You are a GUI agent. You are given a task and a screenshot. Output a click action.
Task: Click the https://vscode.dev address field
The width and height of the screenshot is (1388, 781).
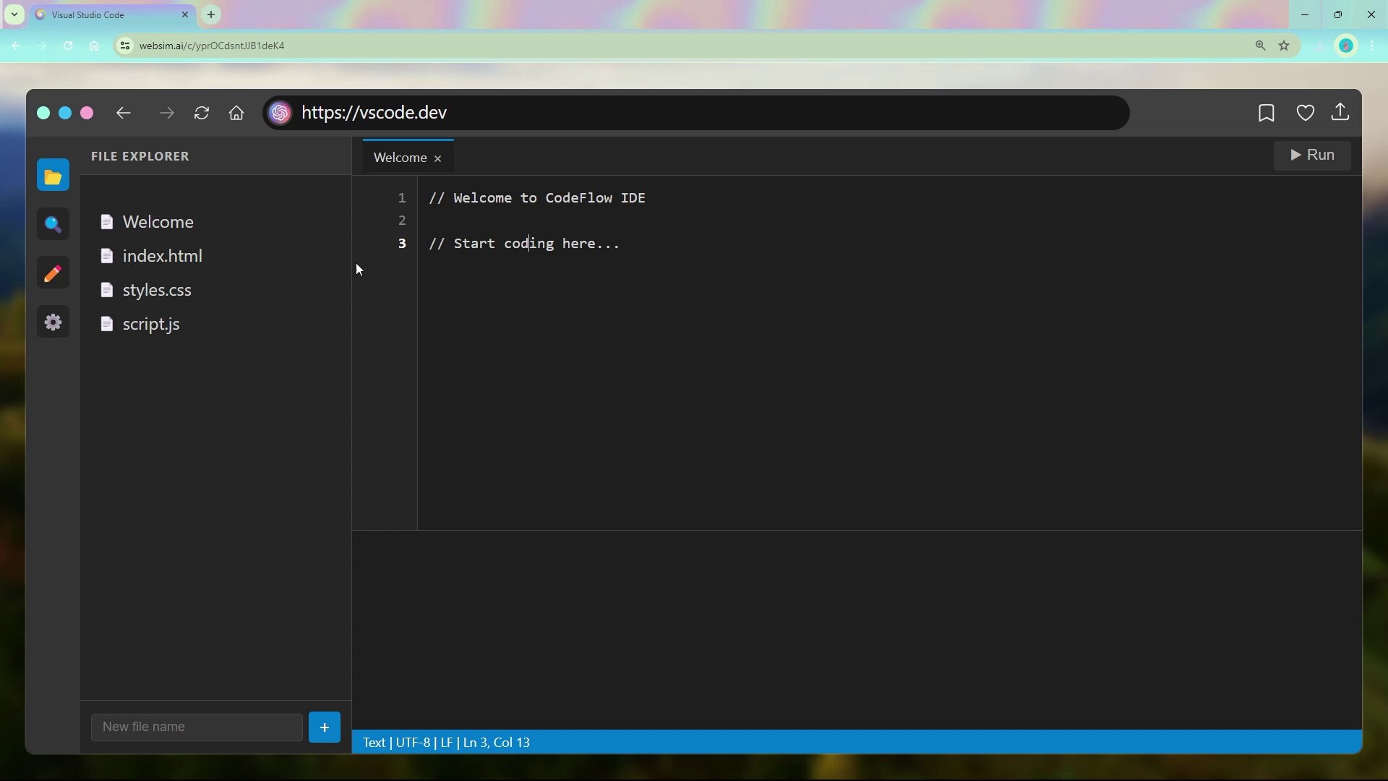(696, 113)
